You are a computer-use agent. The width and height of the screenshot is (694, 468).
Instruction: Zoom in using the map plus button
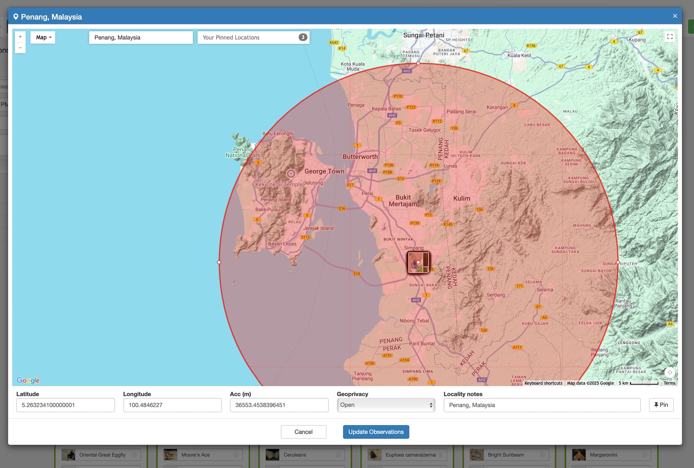20,37
